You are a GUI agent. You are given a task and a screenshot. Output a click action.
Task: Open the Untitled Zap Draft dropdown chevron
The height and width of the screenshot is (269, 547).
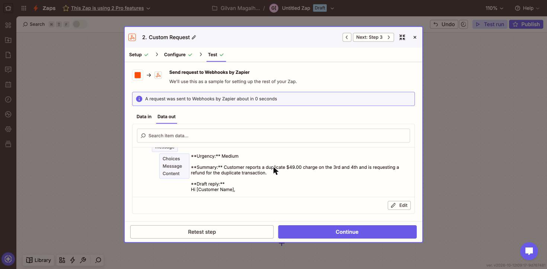click(x=332, y=8)
